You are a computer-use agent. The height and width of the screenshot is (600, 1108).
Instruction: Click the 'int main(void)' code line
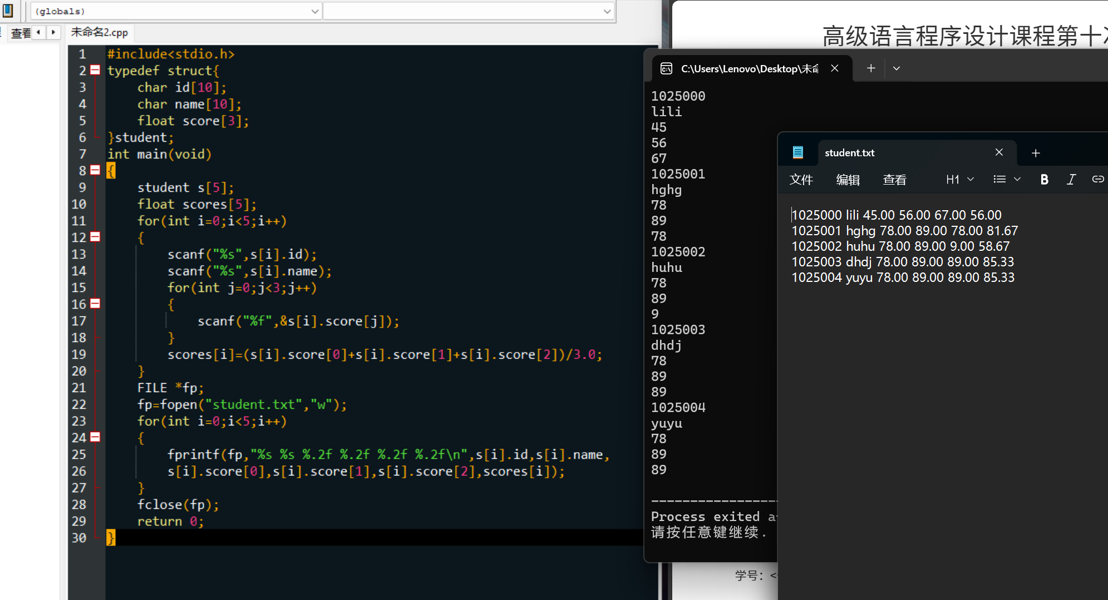(x=160, y=154)
